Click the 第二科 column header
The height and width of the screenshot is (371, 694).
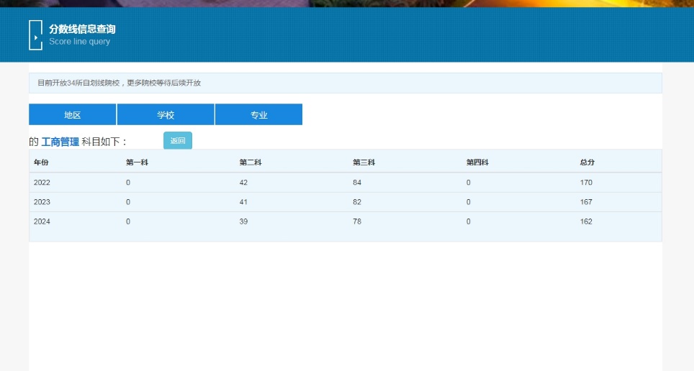pyautogui.click(x=250, y=162)
